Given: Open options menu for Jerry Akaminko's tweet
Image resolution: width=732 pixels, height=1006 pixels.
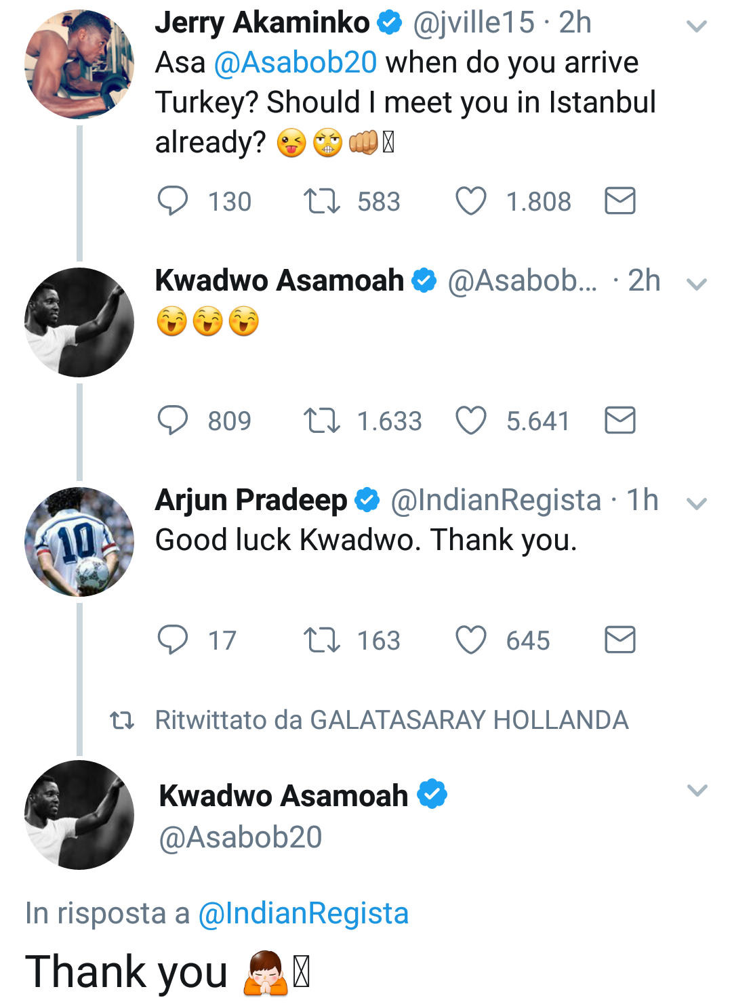Looking at the screenshot, I should 697,26.
